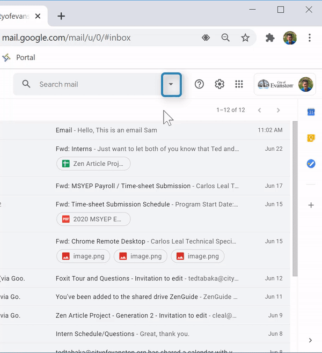Click the inbox vertical scrollbar

pyautogui.click(x=295, y=198)
